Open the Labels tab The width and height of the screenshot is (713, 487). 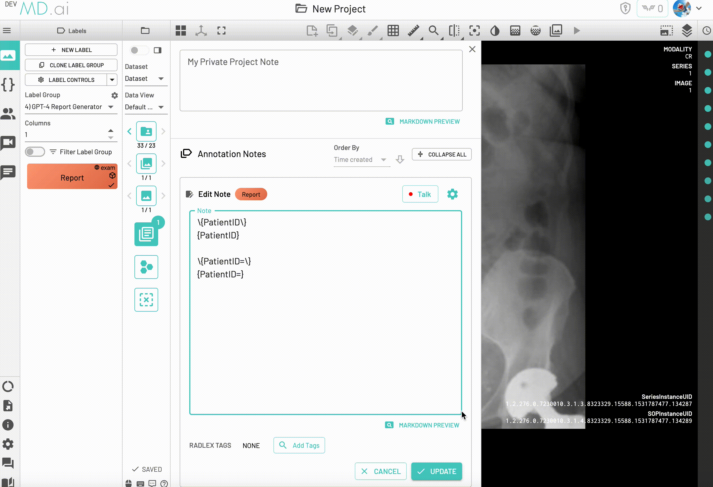click(72, 31)
